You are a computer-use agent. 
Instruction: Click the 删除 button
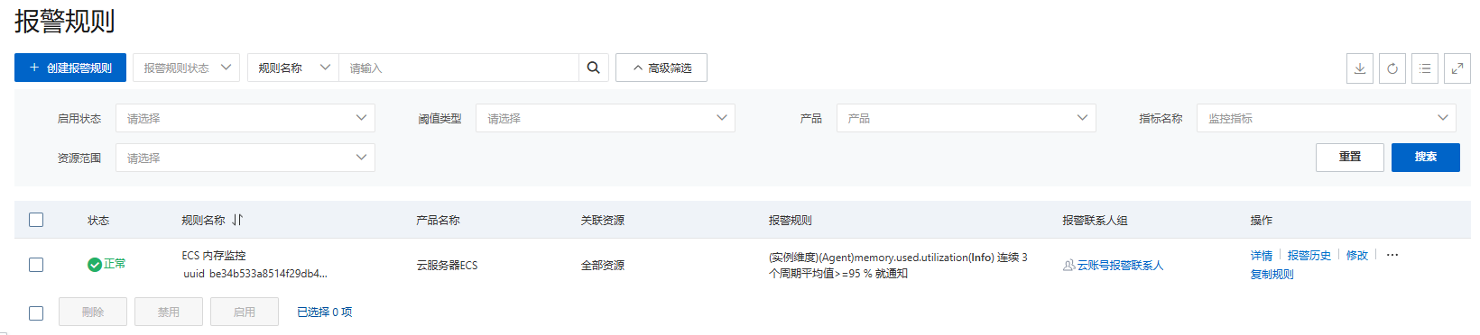point(93,312)
